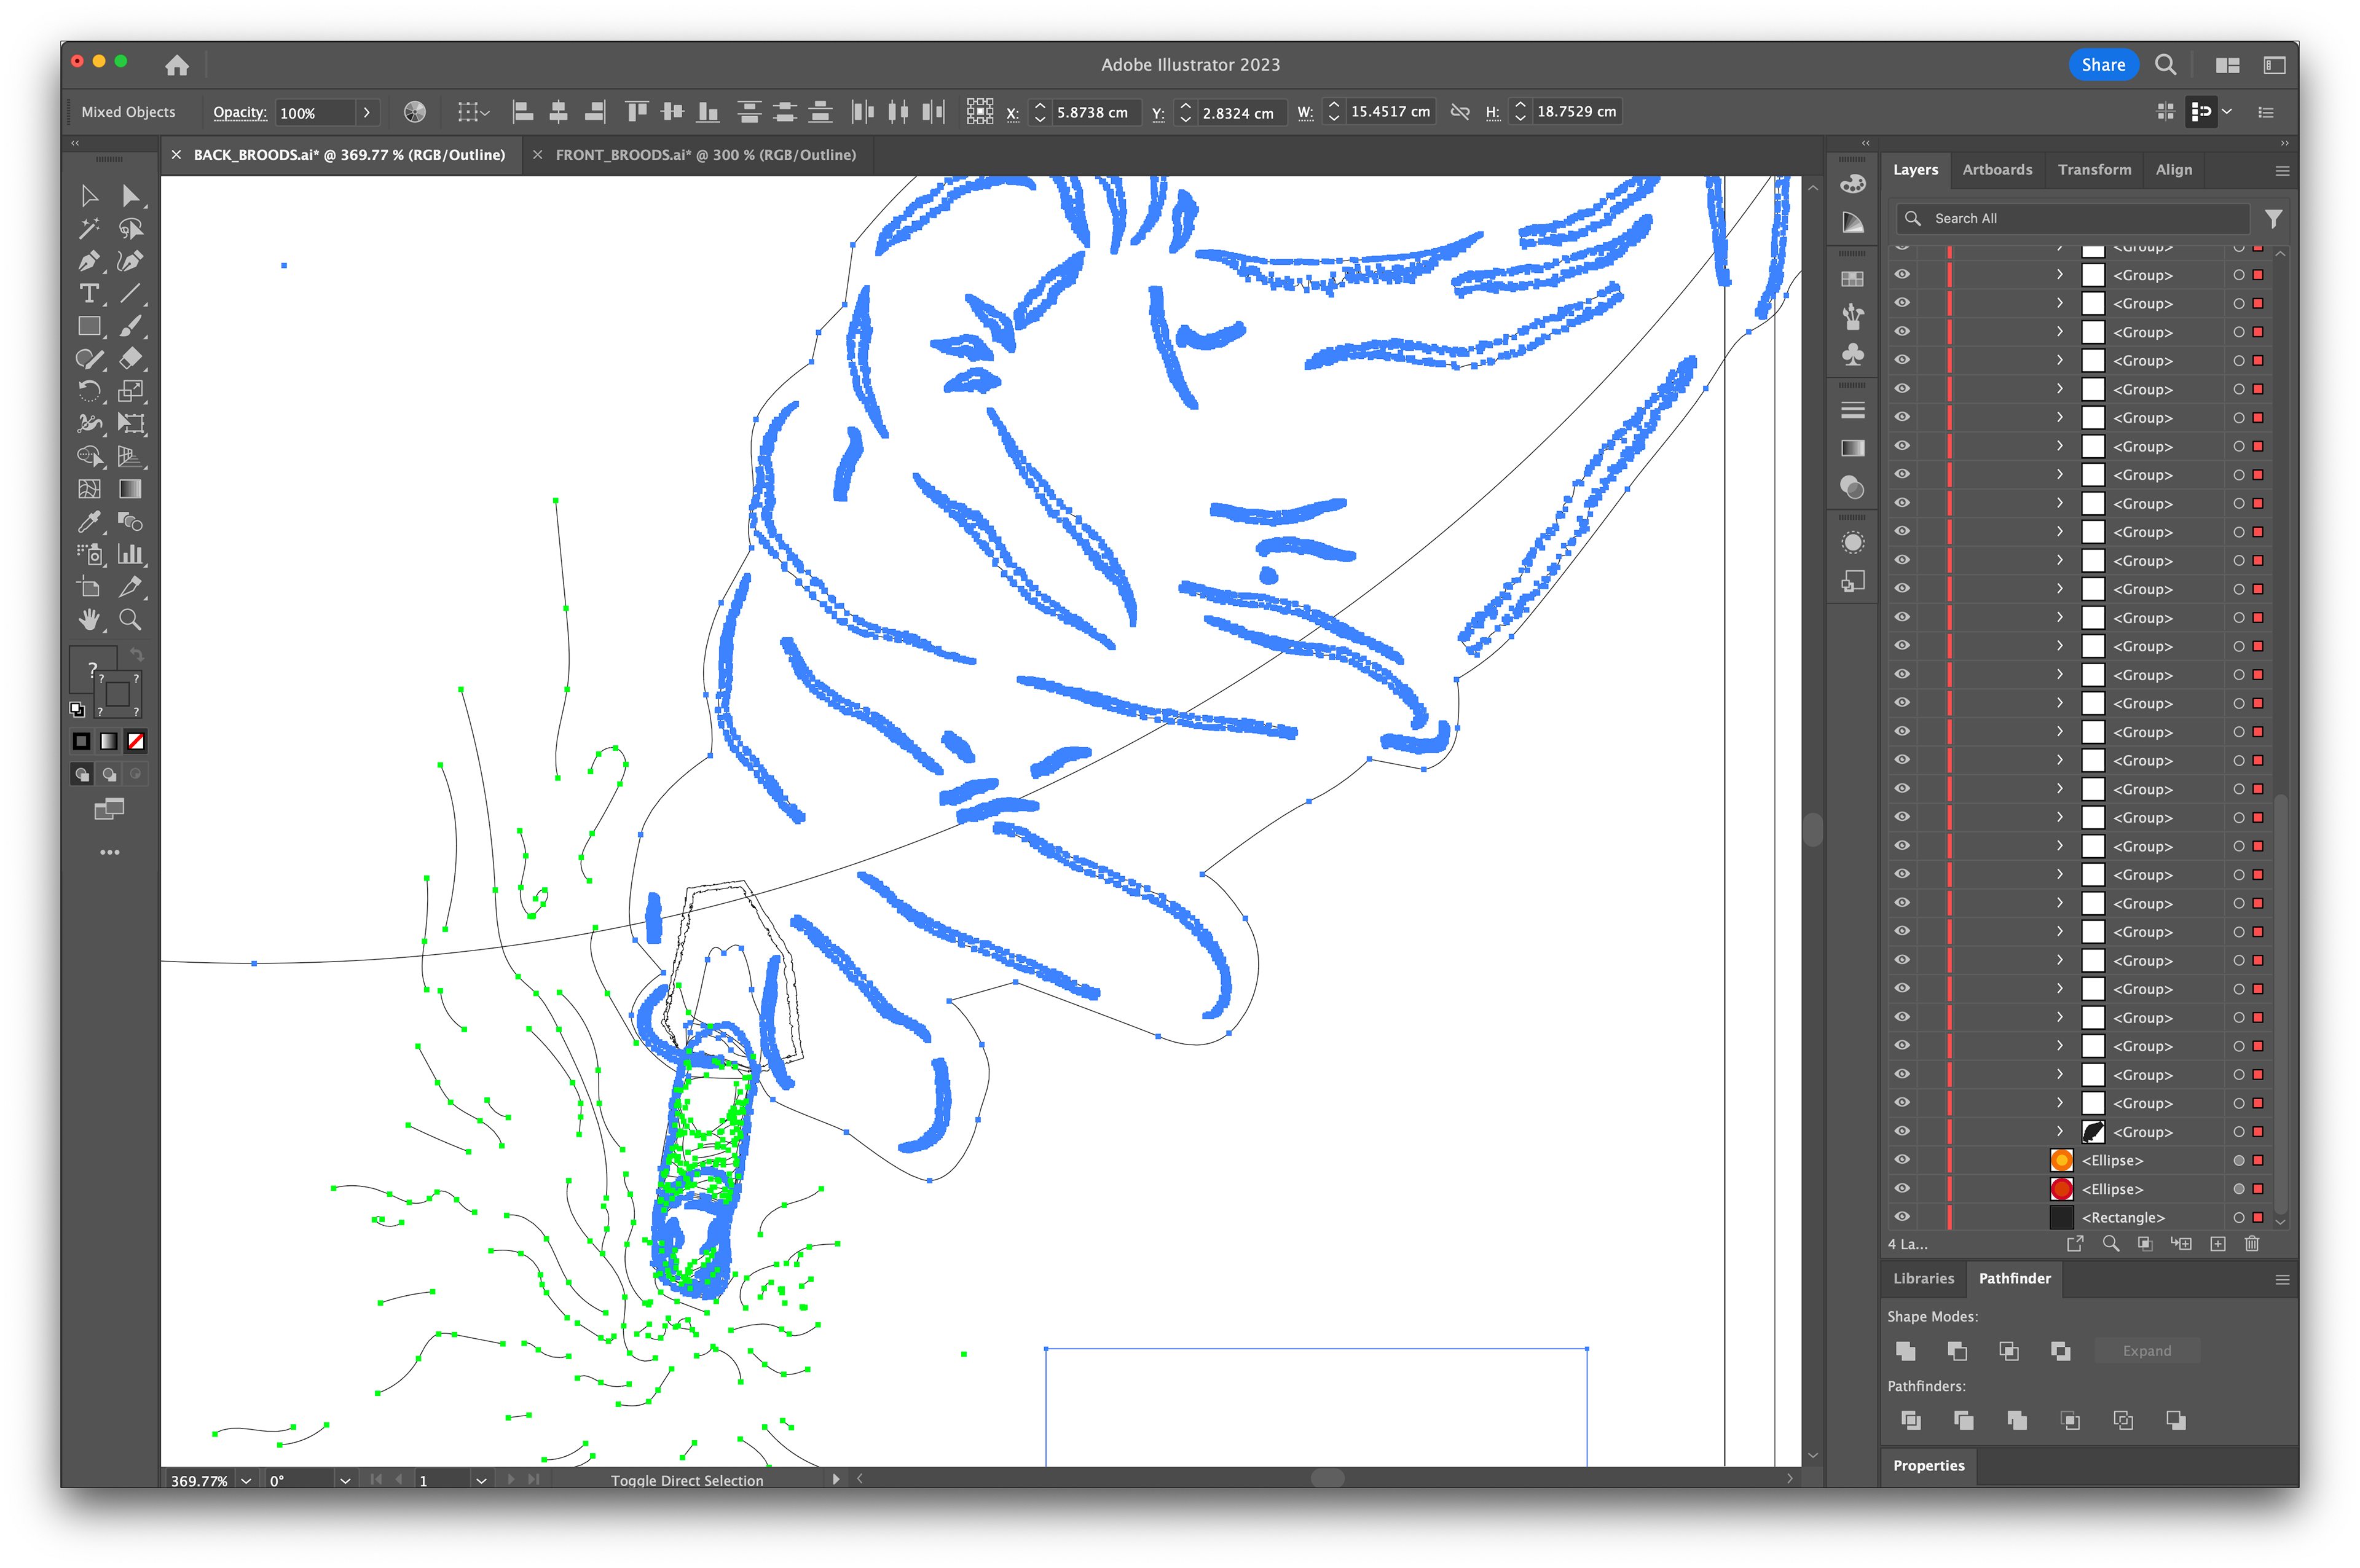Open the artboard number dropdown
The height and width of the screenshot is (1568, 2360).
(481, 1480)
